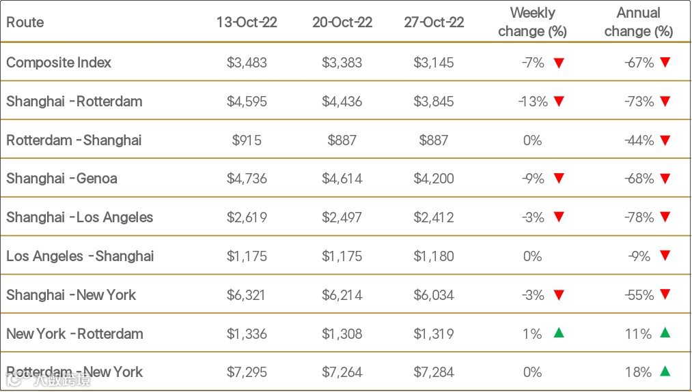
Task: Click the 27-Oct-22 column header
Action: 434,22
